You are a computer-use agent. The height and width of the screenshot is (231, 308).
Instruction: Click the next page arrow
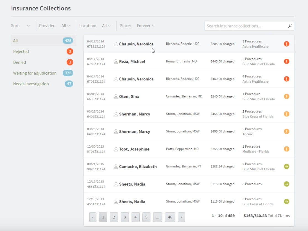tap(182, 217)
